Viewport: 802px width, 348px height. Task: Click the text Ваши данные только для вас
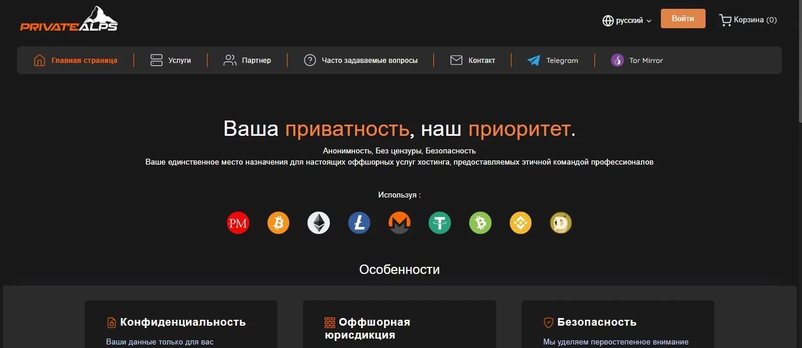(160, 342)
